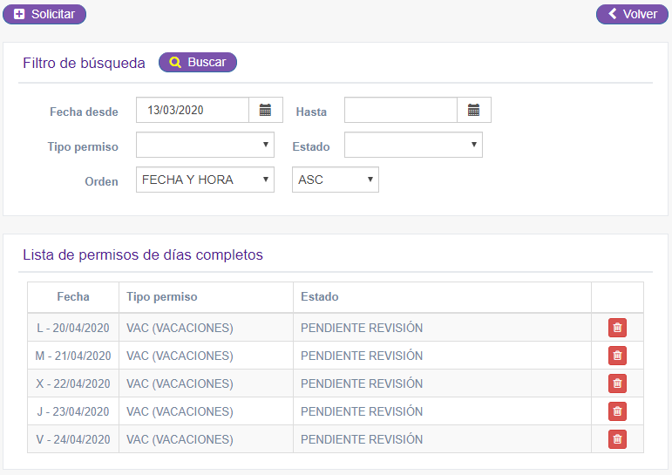Select the M - 21/04/2020 date cell
This screenshot has height=475, width=672.
click(73, 356)
